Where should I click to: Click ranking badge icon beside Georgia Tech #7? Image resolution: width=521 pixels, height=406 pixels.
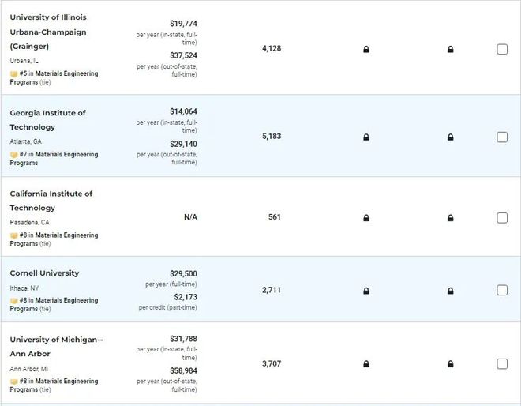(13, 155)
